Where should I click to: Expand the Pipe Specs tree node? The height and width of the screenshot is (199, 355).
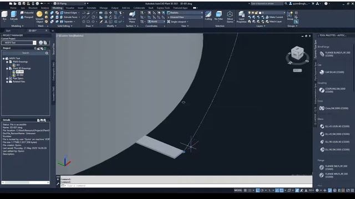click(7, 78)
